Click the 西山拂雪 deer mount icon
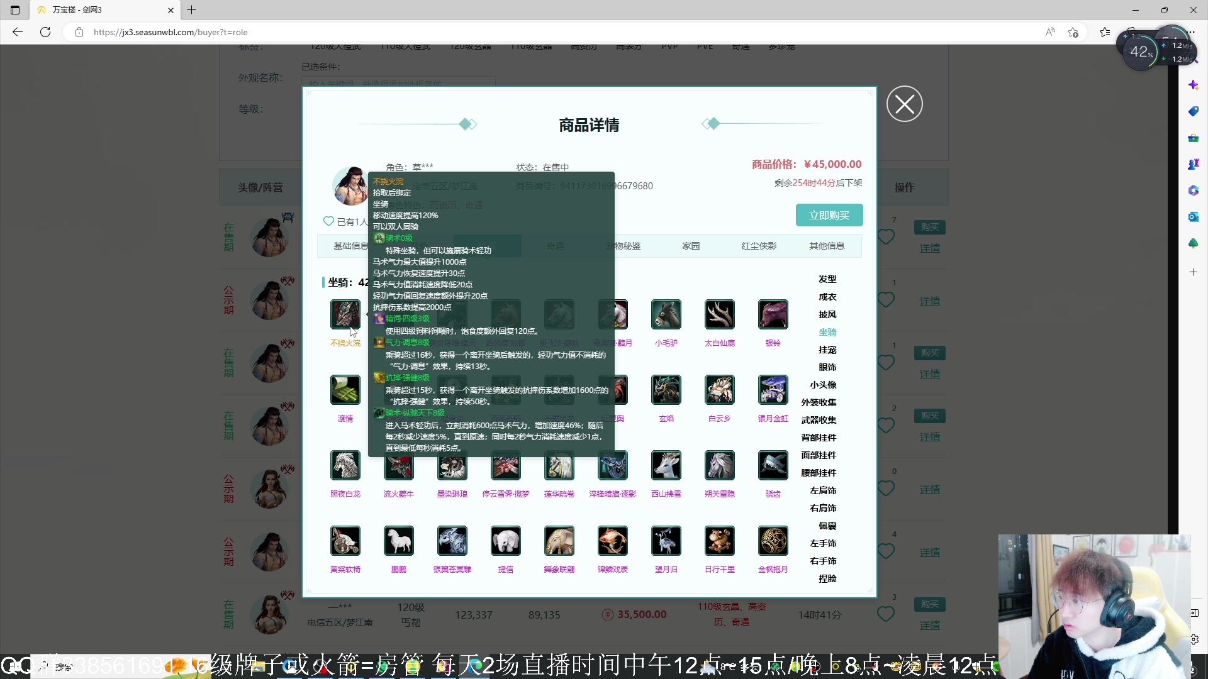Screen dimensions: 1208x679 pos(666,465)
